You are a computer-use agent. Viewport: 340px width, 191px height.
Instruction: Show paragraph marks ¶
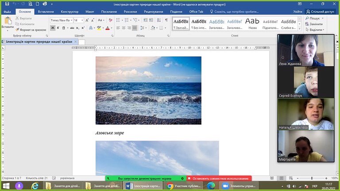click(x=166, y=20)
